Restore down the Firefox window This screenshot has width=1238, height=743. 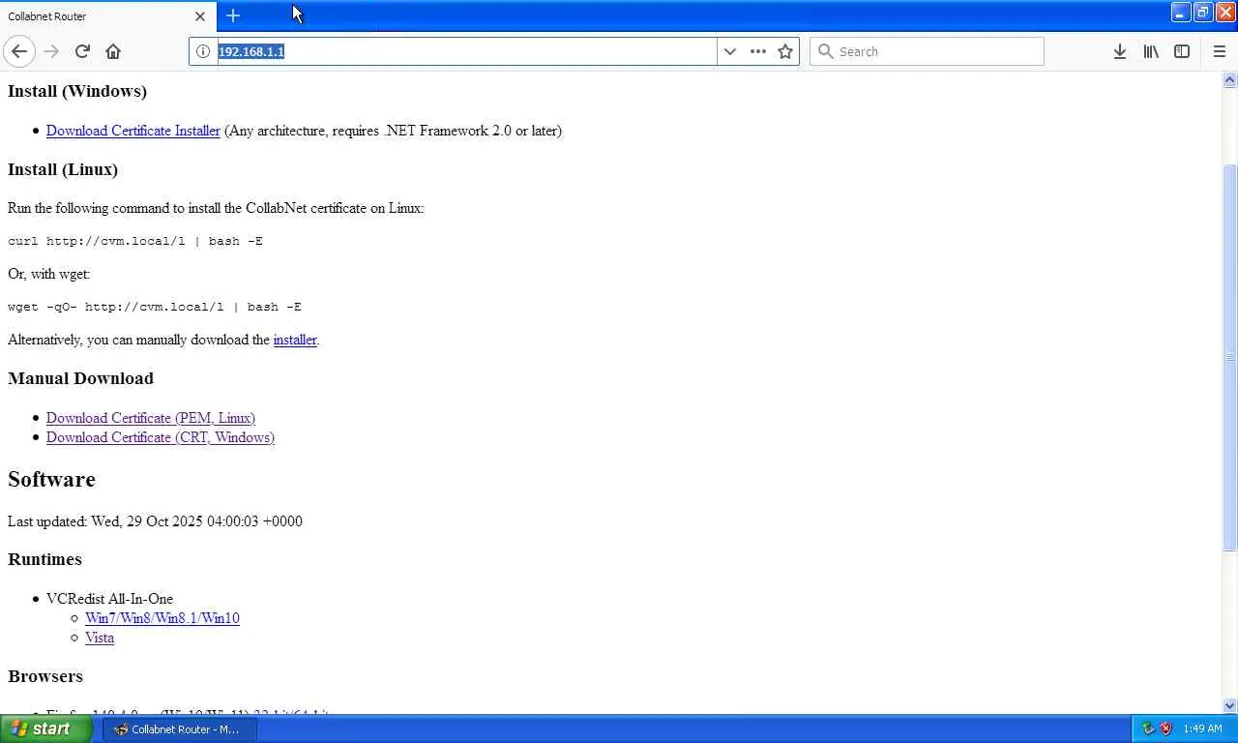tap(1202, 13)
